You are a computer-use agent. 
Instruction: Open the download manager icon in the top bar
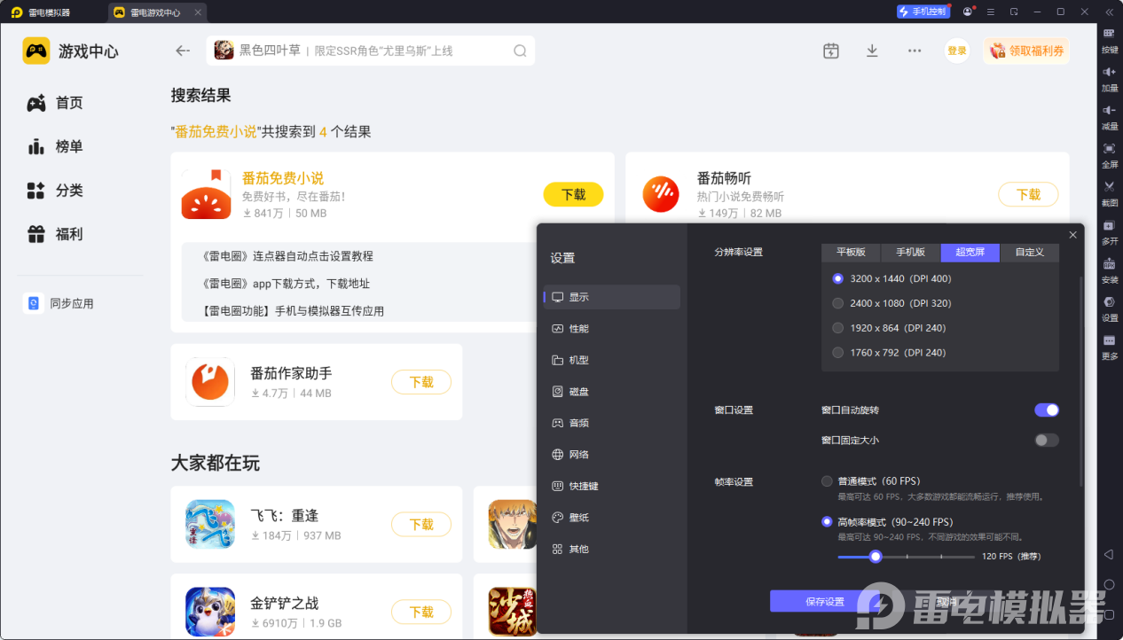[872, 51]
